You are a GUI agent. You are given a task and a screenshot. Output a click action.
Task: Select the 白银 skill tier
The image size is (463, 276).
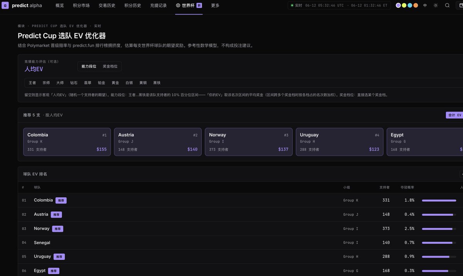click(x=129, y=83)
